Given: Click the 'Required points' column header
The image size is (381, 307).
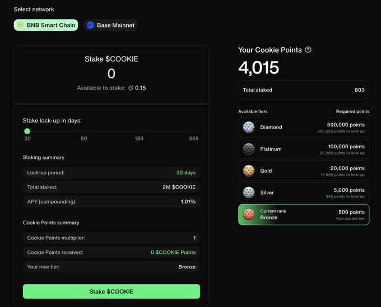Looking at the screenshot, I should (x=352, y=111).
